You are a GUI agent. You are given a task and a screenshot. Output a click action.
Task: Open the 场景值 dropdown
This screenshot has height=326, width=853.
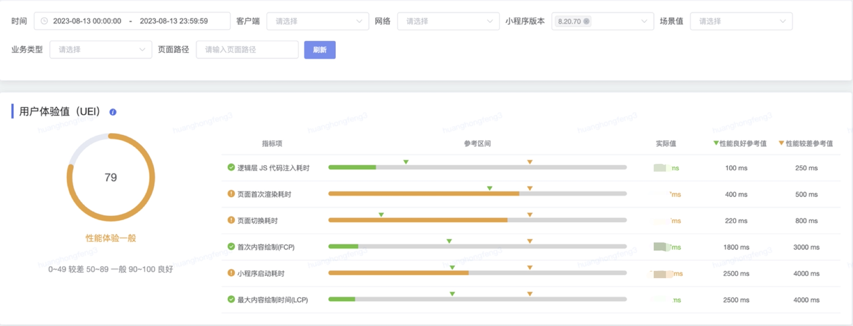[741, 21]
